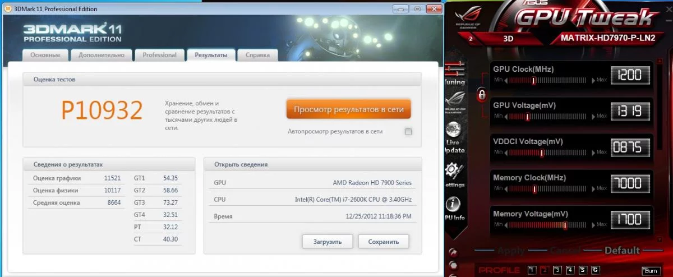Click graphics score value 11521

pyautogui.click(x=113, y=178)
